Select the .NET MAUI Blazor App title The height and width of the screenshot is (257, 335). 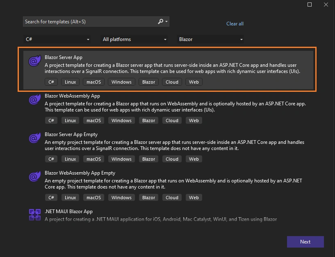pyautogui.click(x=68, y=212)
